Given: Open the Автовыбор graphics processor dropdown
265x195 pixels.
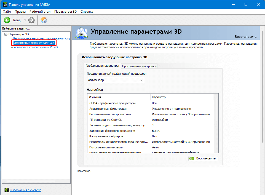Looking at the screenshot, I should (x=115, y=80).
